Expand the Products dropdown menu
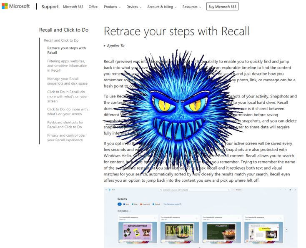306x248 pixels. [112, 7]
